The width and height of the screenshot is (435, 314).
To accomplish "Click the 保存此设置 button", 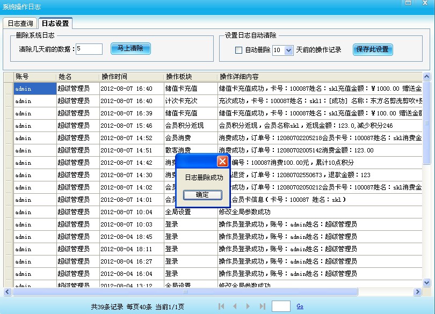I will click(373, 49).
